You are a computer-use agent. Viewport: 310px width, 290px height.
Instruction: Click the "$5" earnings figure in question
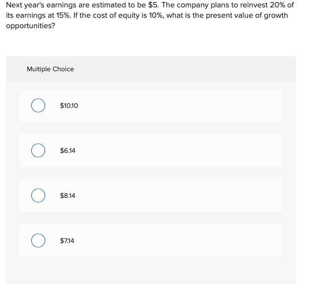(153, 5)
